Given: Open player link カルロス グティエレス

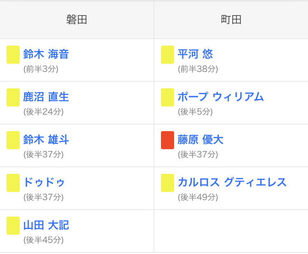Looking at the screenshot, I should tap(232, 182).
